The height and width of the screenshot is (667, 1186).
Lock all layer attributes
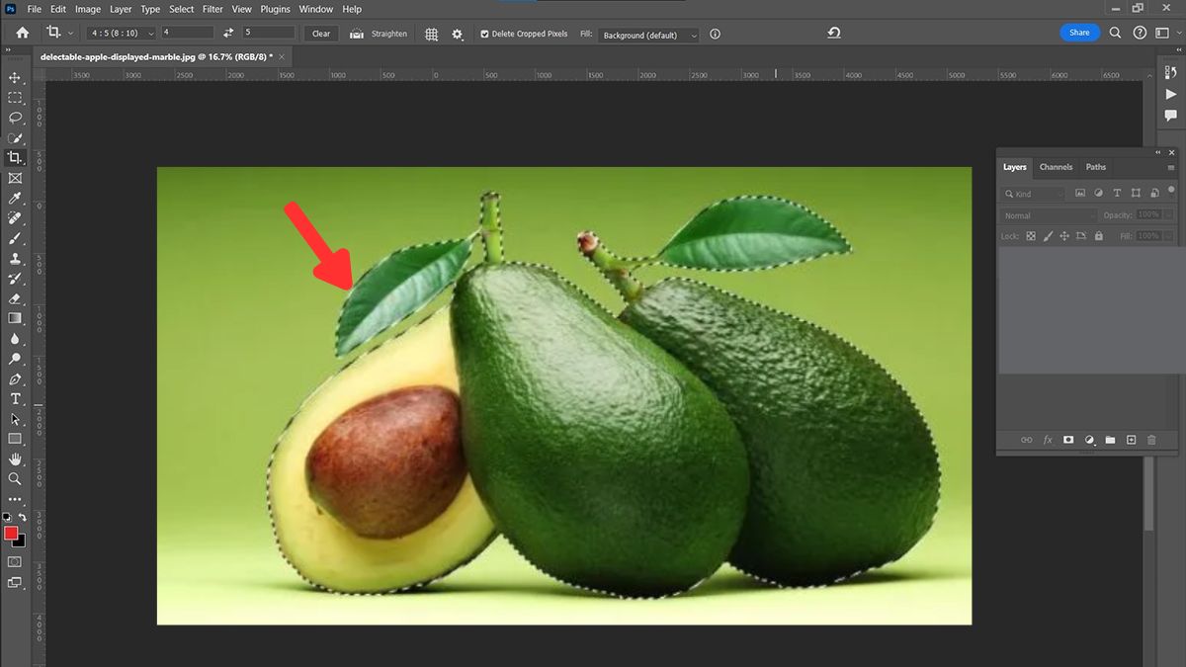coord(1098,236)
